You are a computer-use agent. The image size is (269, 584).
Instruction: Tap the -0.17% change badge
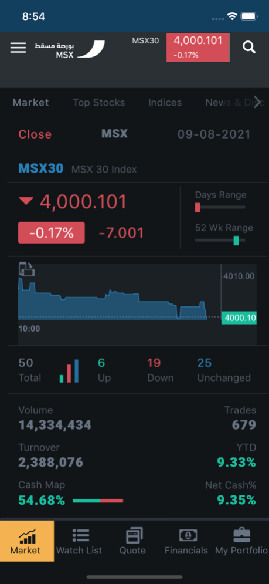coord(52,233)
